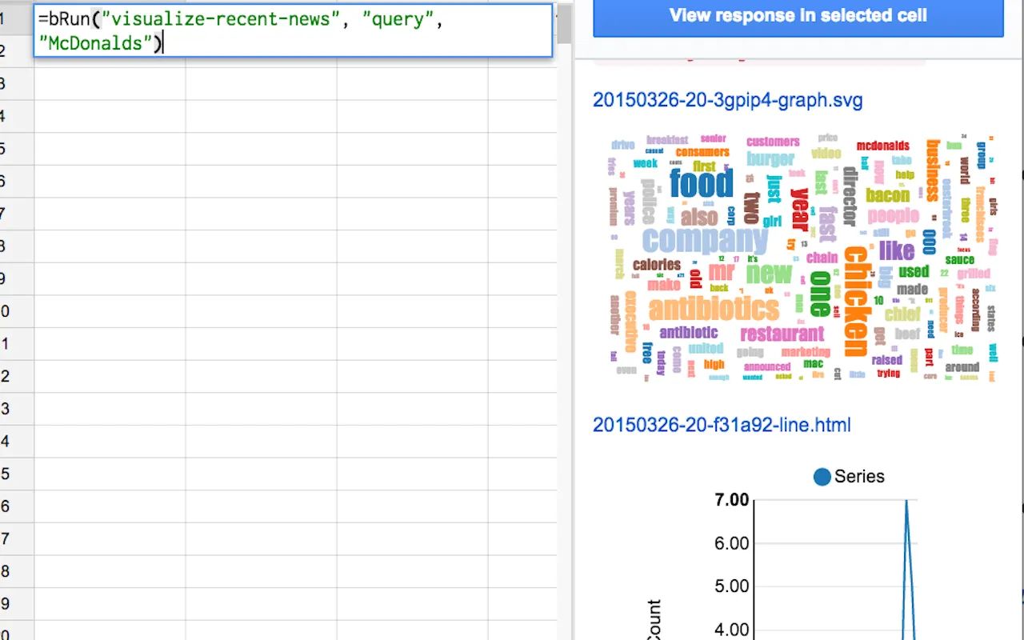
Task: Click the 7.00 axis label on line chart
Action: click(x=731, y=500)
